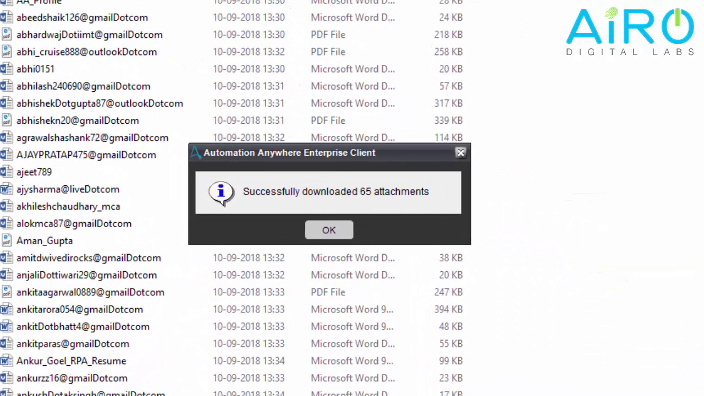This screenshot has width=704, height=396.
Task: Click the PDF icon beside abhishekn20@gmailDotcom
Action: click(x=6, y=120)
